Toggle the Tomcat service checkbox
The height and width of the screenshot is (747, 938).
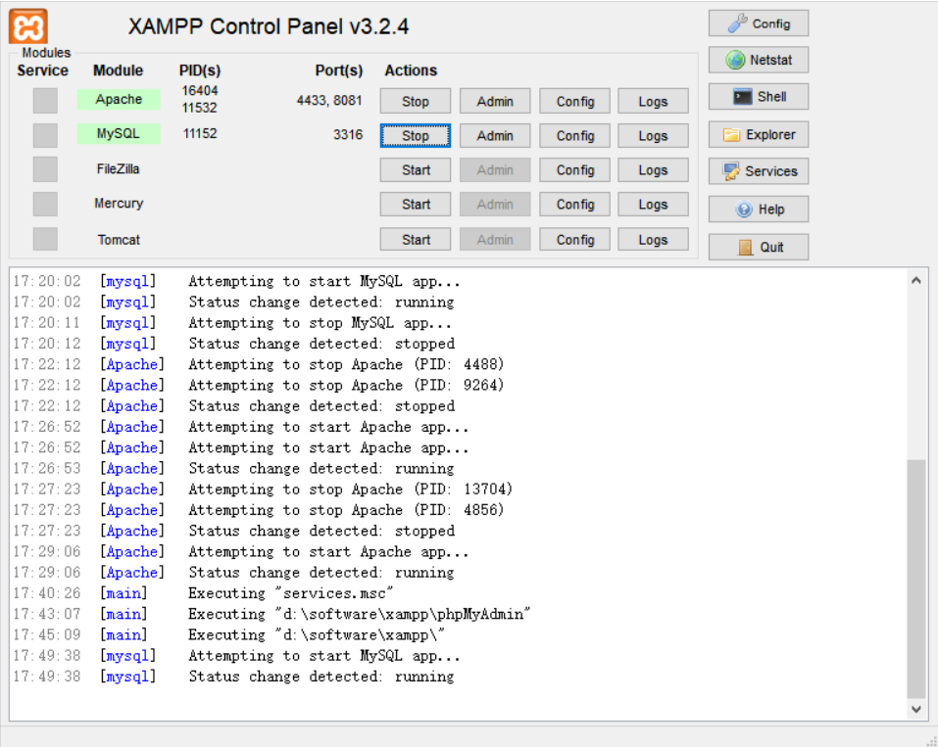45,239
